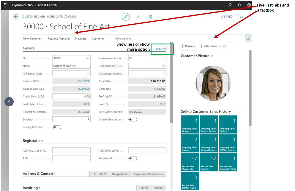The height and width of the screenshot is (191, 295).
Task: Toggle the Disable Search by Name switch
Action: click(x=132, y=120)
